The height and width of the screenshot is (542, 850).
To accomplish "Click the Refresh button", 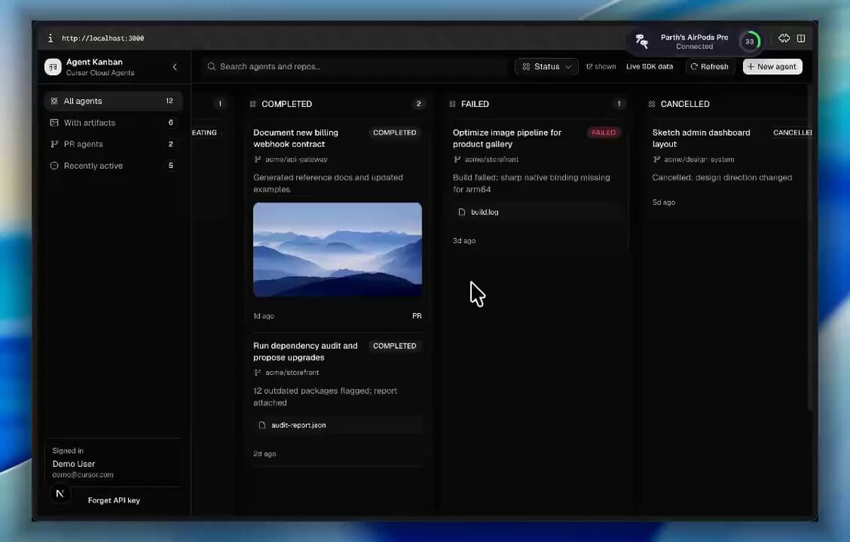I will [x=709, y=67].
